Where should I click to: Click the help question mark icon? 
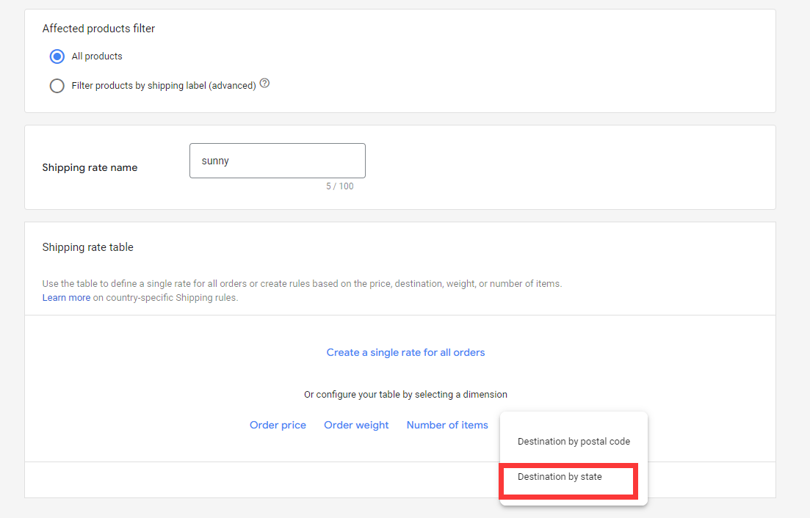(x=264, y=83)
